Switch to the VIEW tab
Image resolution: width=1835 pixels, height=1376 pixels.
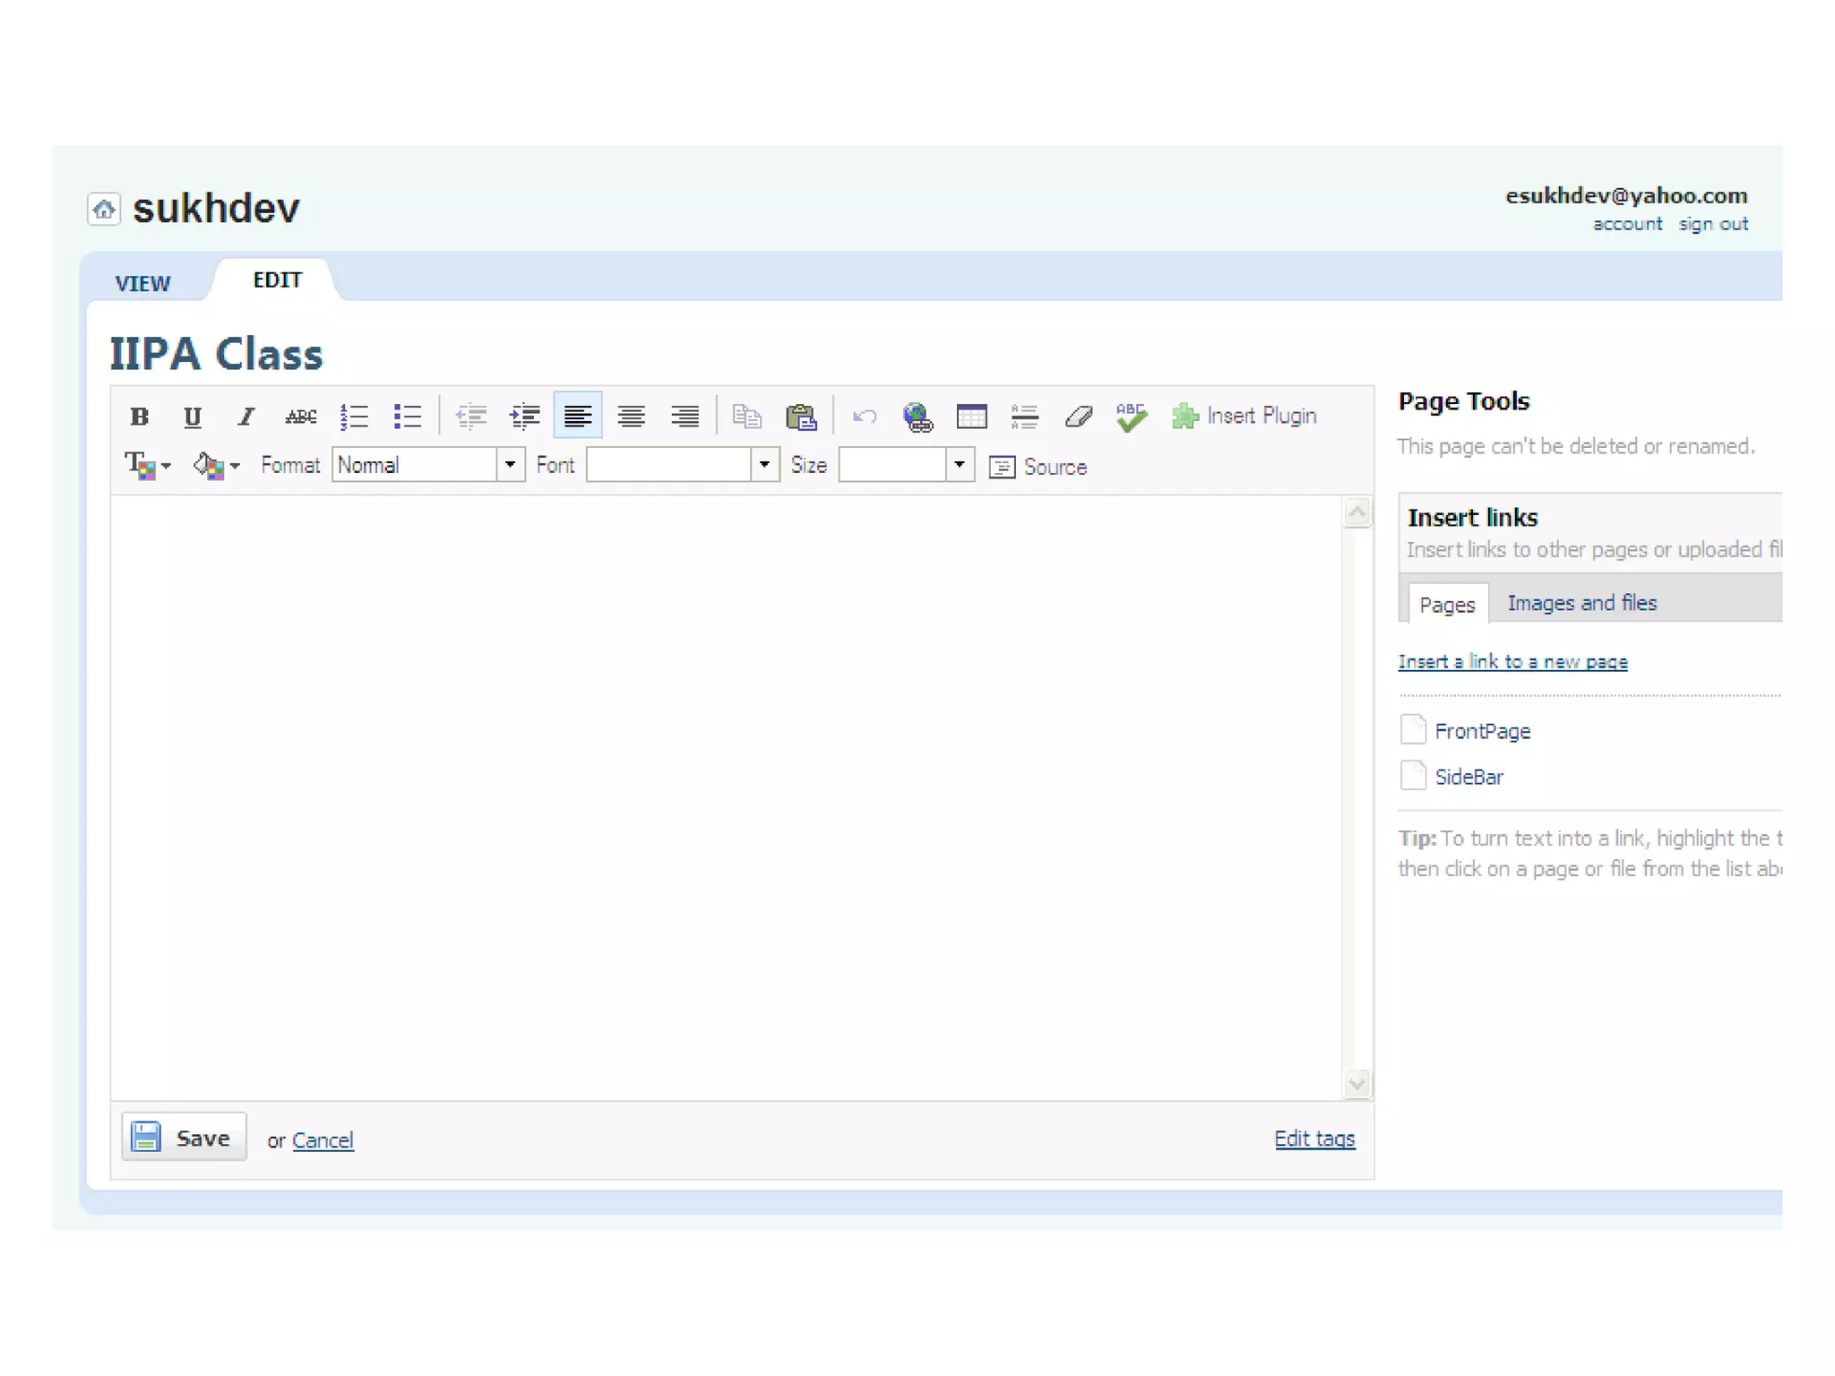[x=142, y=283]
